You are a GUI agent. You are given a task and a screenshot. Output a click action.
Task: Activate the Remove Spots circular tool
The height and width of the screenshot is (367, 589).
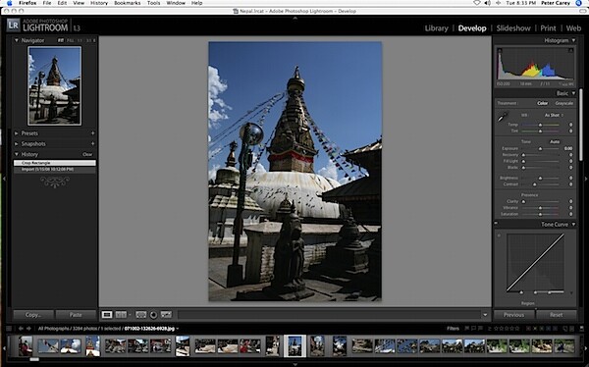click(153, 315)
